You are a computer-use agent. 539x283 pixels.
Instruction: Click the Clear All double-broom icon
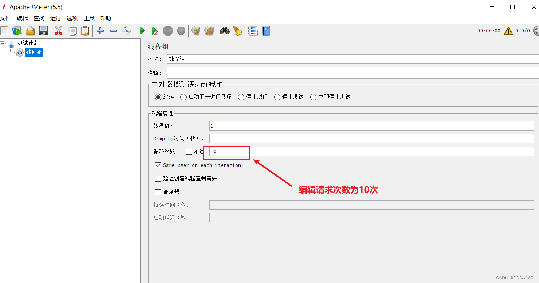[x=209, y=31]
